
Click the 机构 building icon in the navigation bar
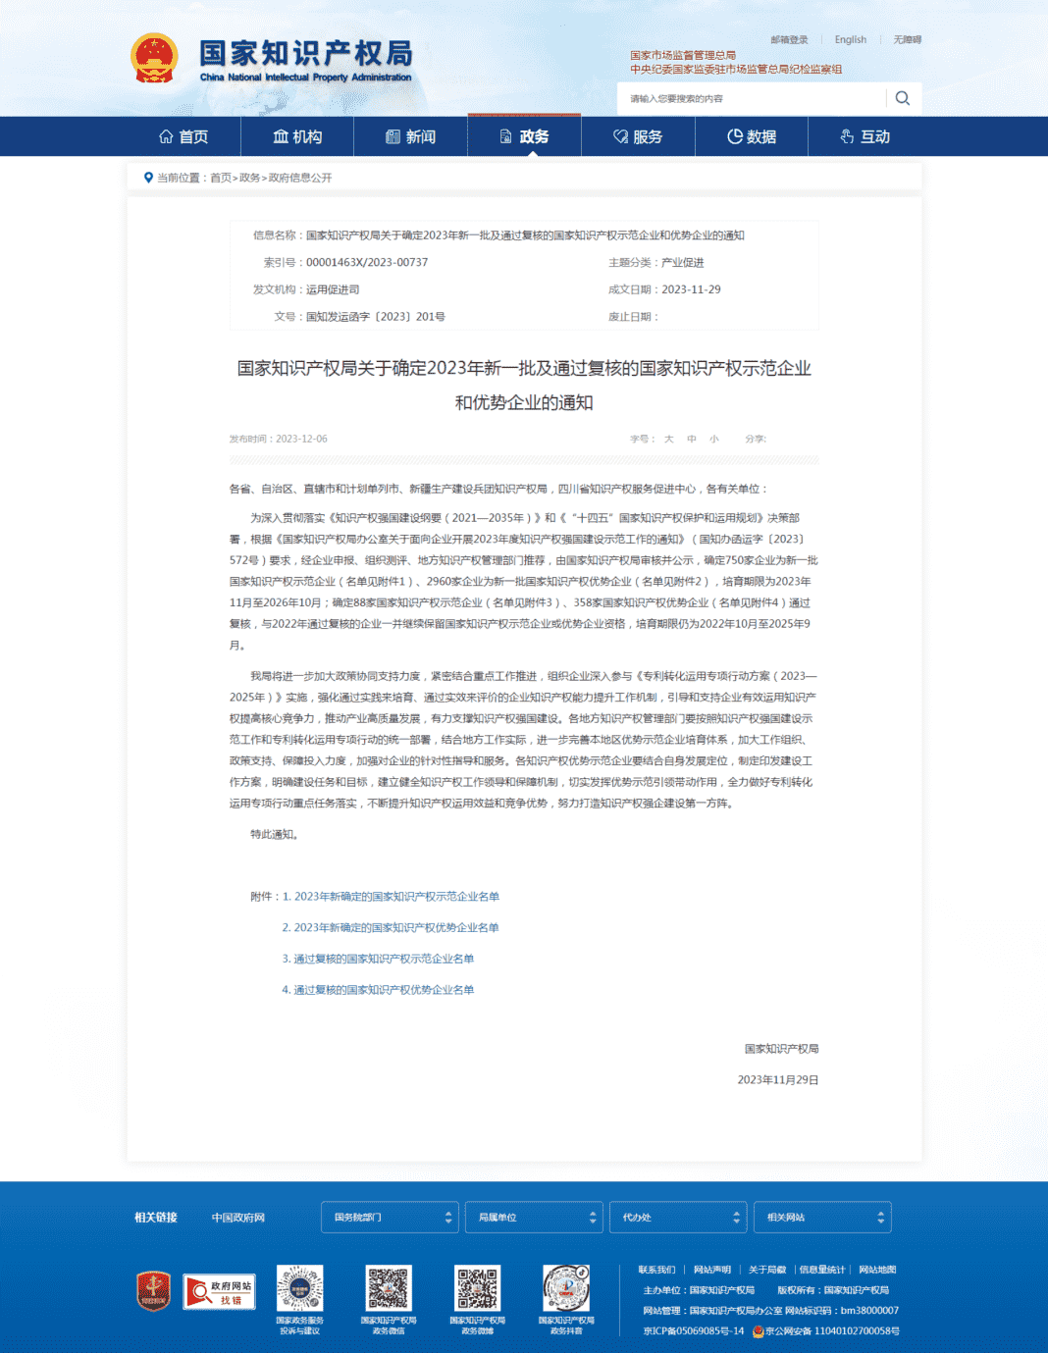pos(281,136)
